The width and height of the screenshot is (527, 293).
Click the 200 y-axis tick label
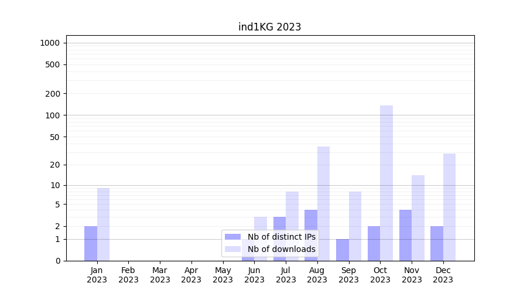pyautogui.click(x=53, y=94)
